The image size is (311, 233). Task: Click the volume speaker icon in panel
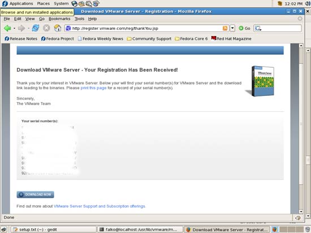click(307, 3)
